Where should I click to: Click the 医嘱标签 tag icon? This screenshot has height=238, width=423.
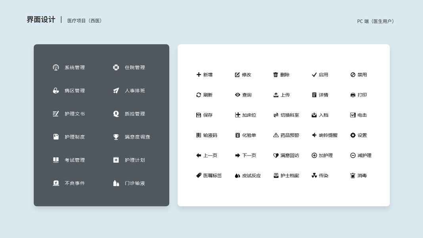(199, 175)
